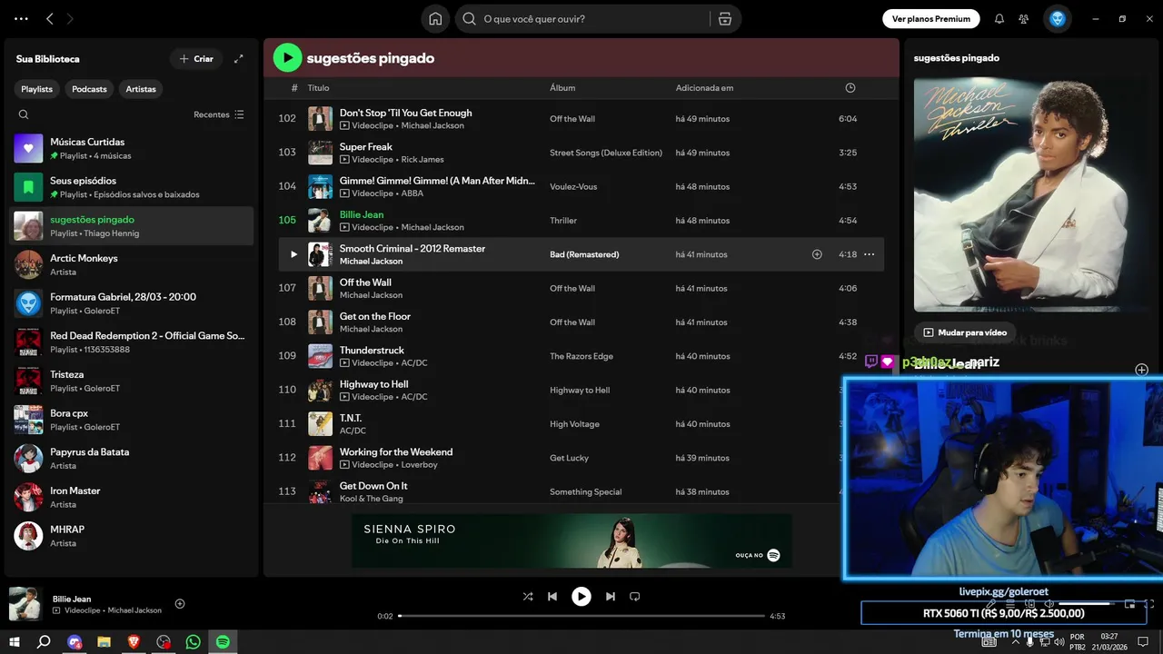
Task: Add the current Billie Jean track to library
Action: point(180,604)
